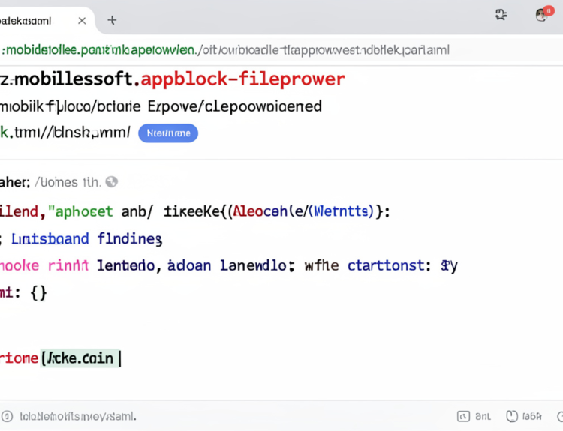Screen dimensions: 563x431
Task: Click the highlighted Acke.coin input text
Action: click(81, 358)
